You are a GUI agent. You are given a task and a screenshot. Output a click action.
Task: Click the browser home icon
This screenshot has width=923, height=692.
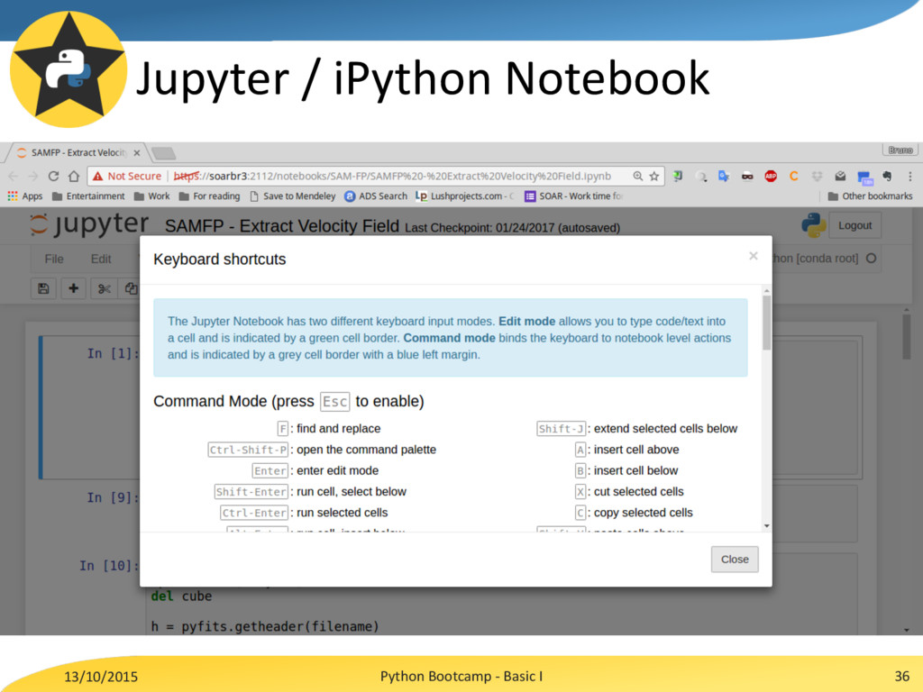click(x=74, y=176)
